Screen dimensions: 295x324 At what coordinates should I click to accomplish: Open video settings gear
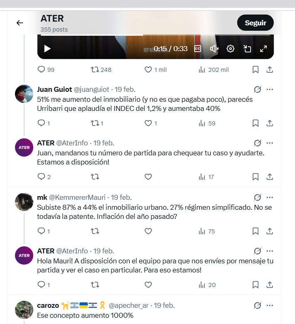coord(231,49)
